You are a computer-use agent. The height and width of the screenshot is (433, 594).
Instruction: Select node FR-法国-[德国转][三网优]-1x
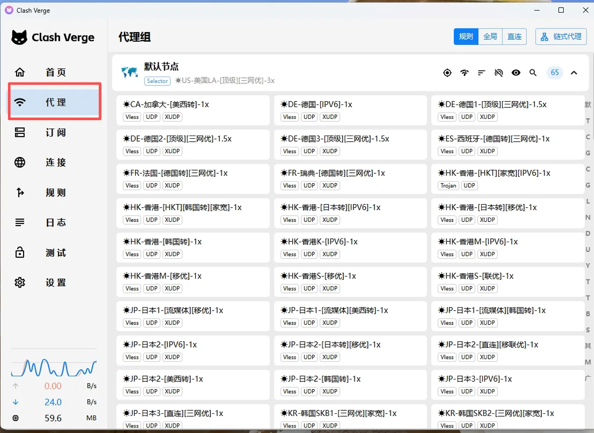coord(193,179)
